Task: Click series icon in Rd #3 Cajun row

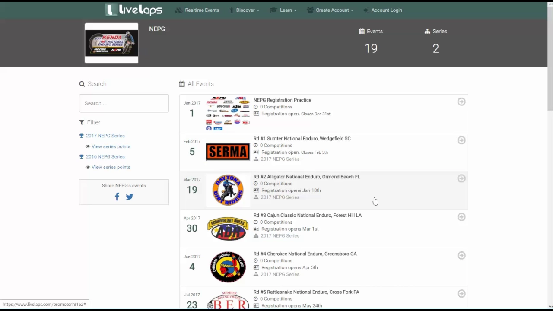Action: coord(256,236)
